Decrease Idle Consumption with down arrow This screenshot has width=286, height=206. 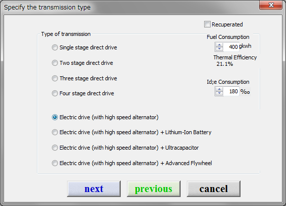point(219,93)
